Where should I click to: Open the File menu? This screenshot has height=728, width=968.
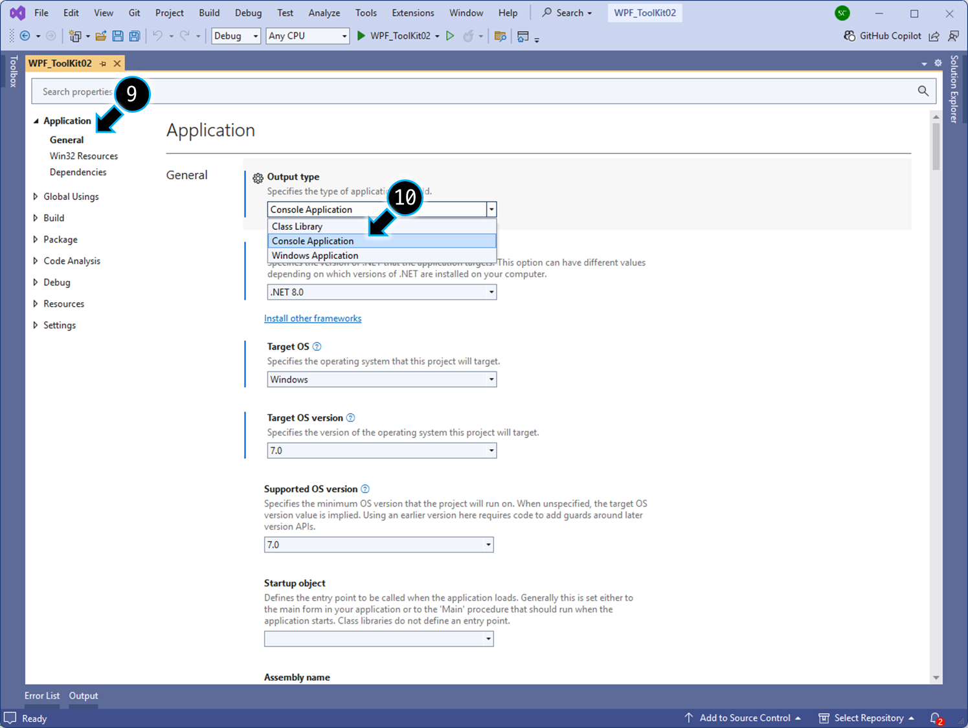point(41,13)
